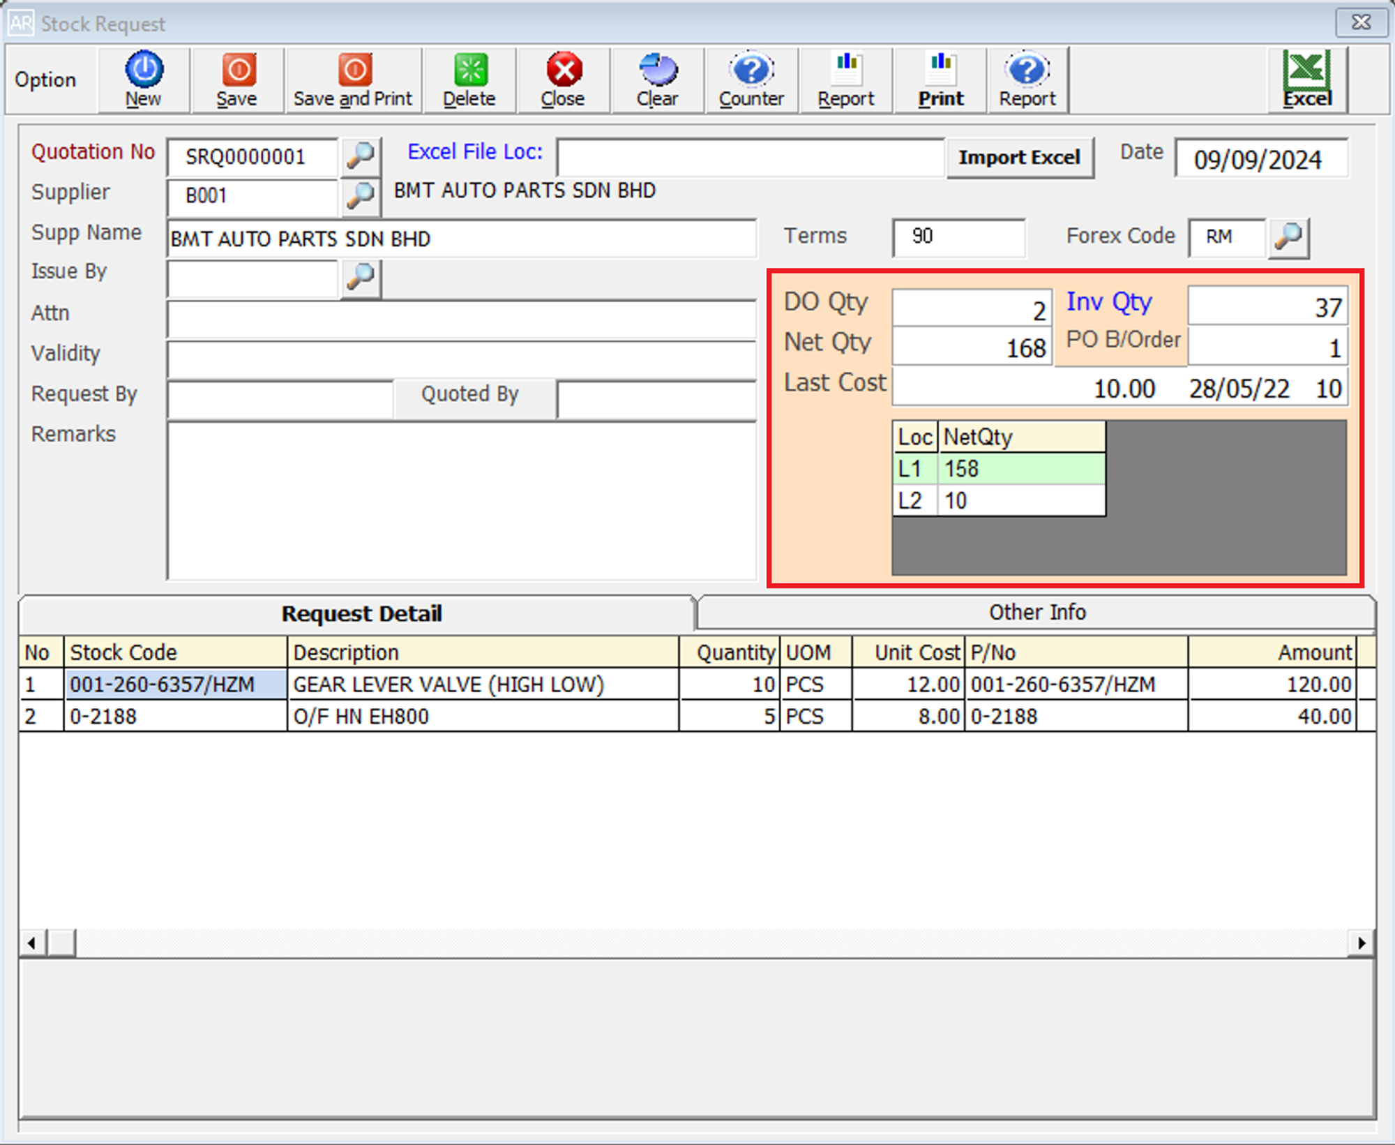Click the New toolbar icon
This screenshot has width=1395, height=1145.
point(144,69)
